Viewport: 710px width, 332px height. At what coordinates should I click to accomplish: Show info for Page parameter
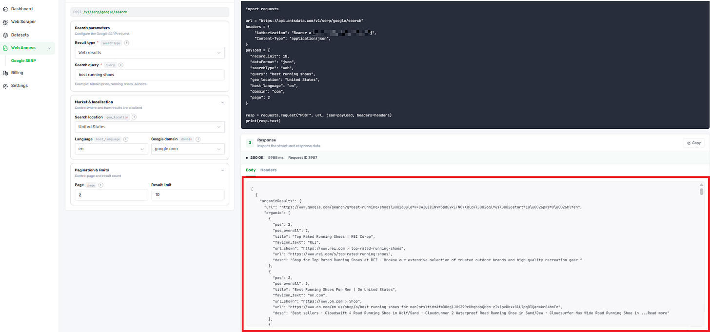pyautogui.click(x=101, y=185)
